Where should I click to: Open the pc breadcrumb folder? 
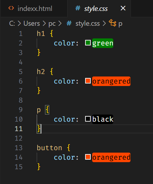click(x=52, y=24)
